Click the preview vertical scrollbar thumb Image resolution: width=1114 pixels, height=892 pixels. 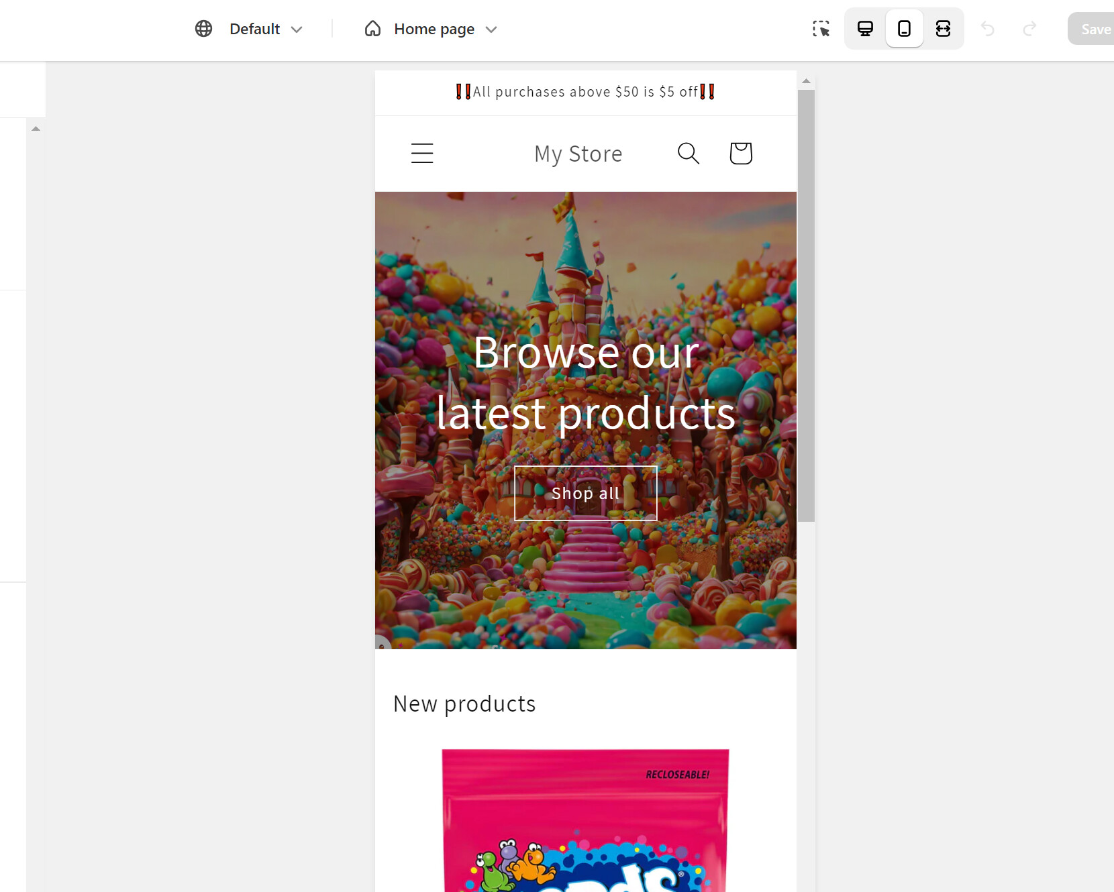[806, 306]
